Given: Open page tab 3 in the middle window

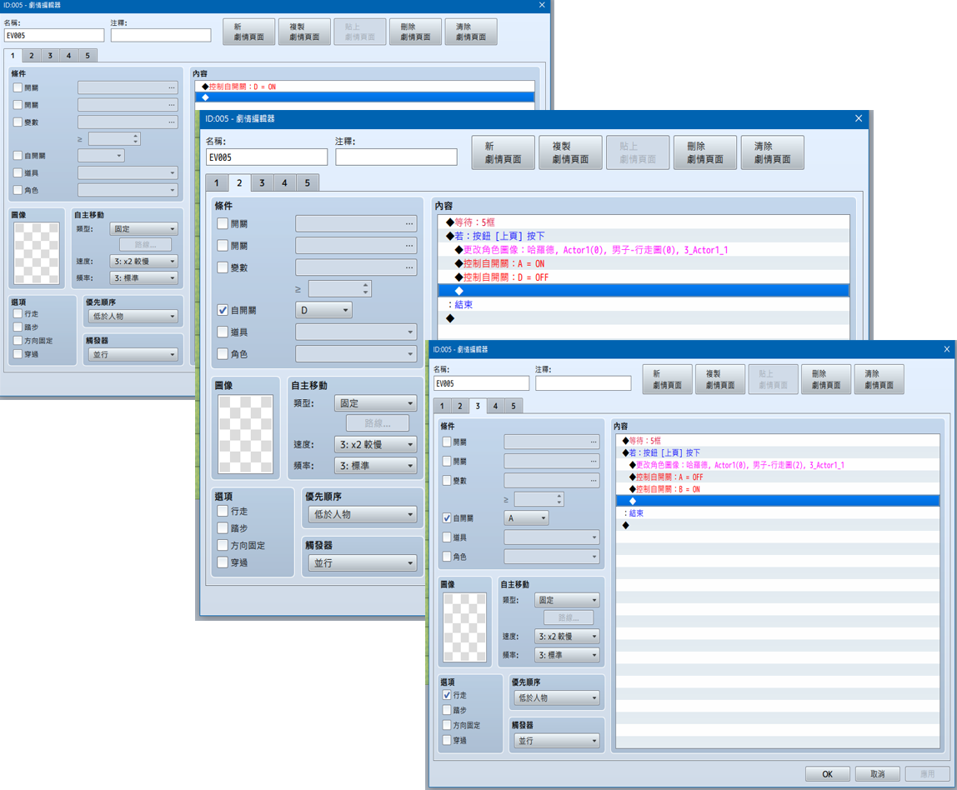Looking at the screenshot, I should pyautogui.click(x=262, y=182).
